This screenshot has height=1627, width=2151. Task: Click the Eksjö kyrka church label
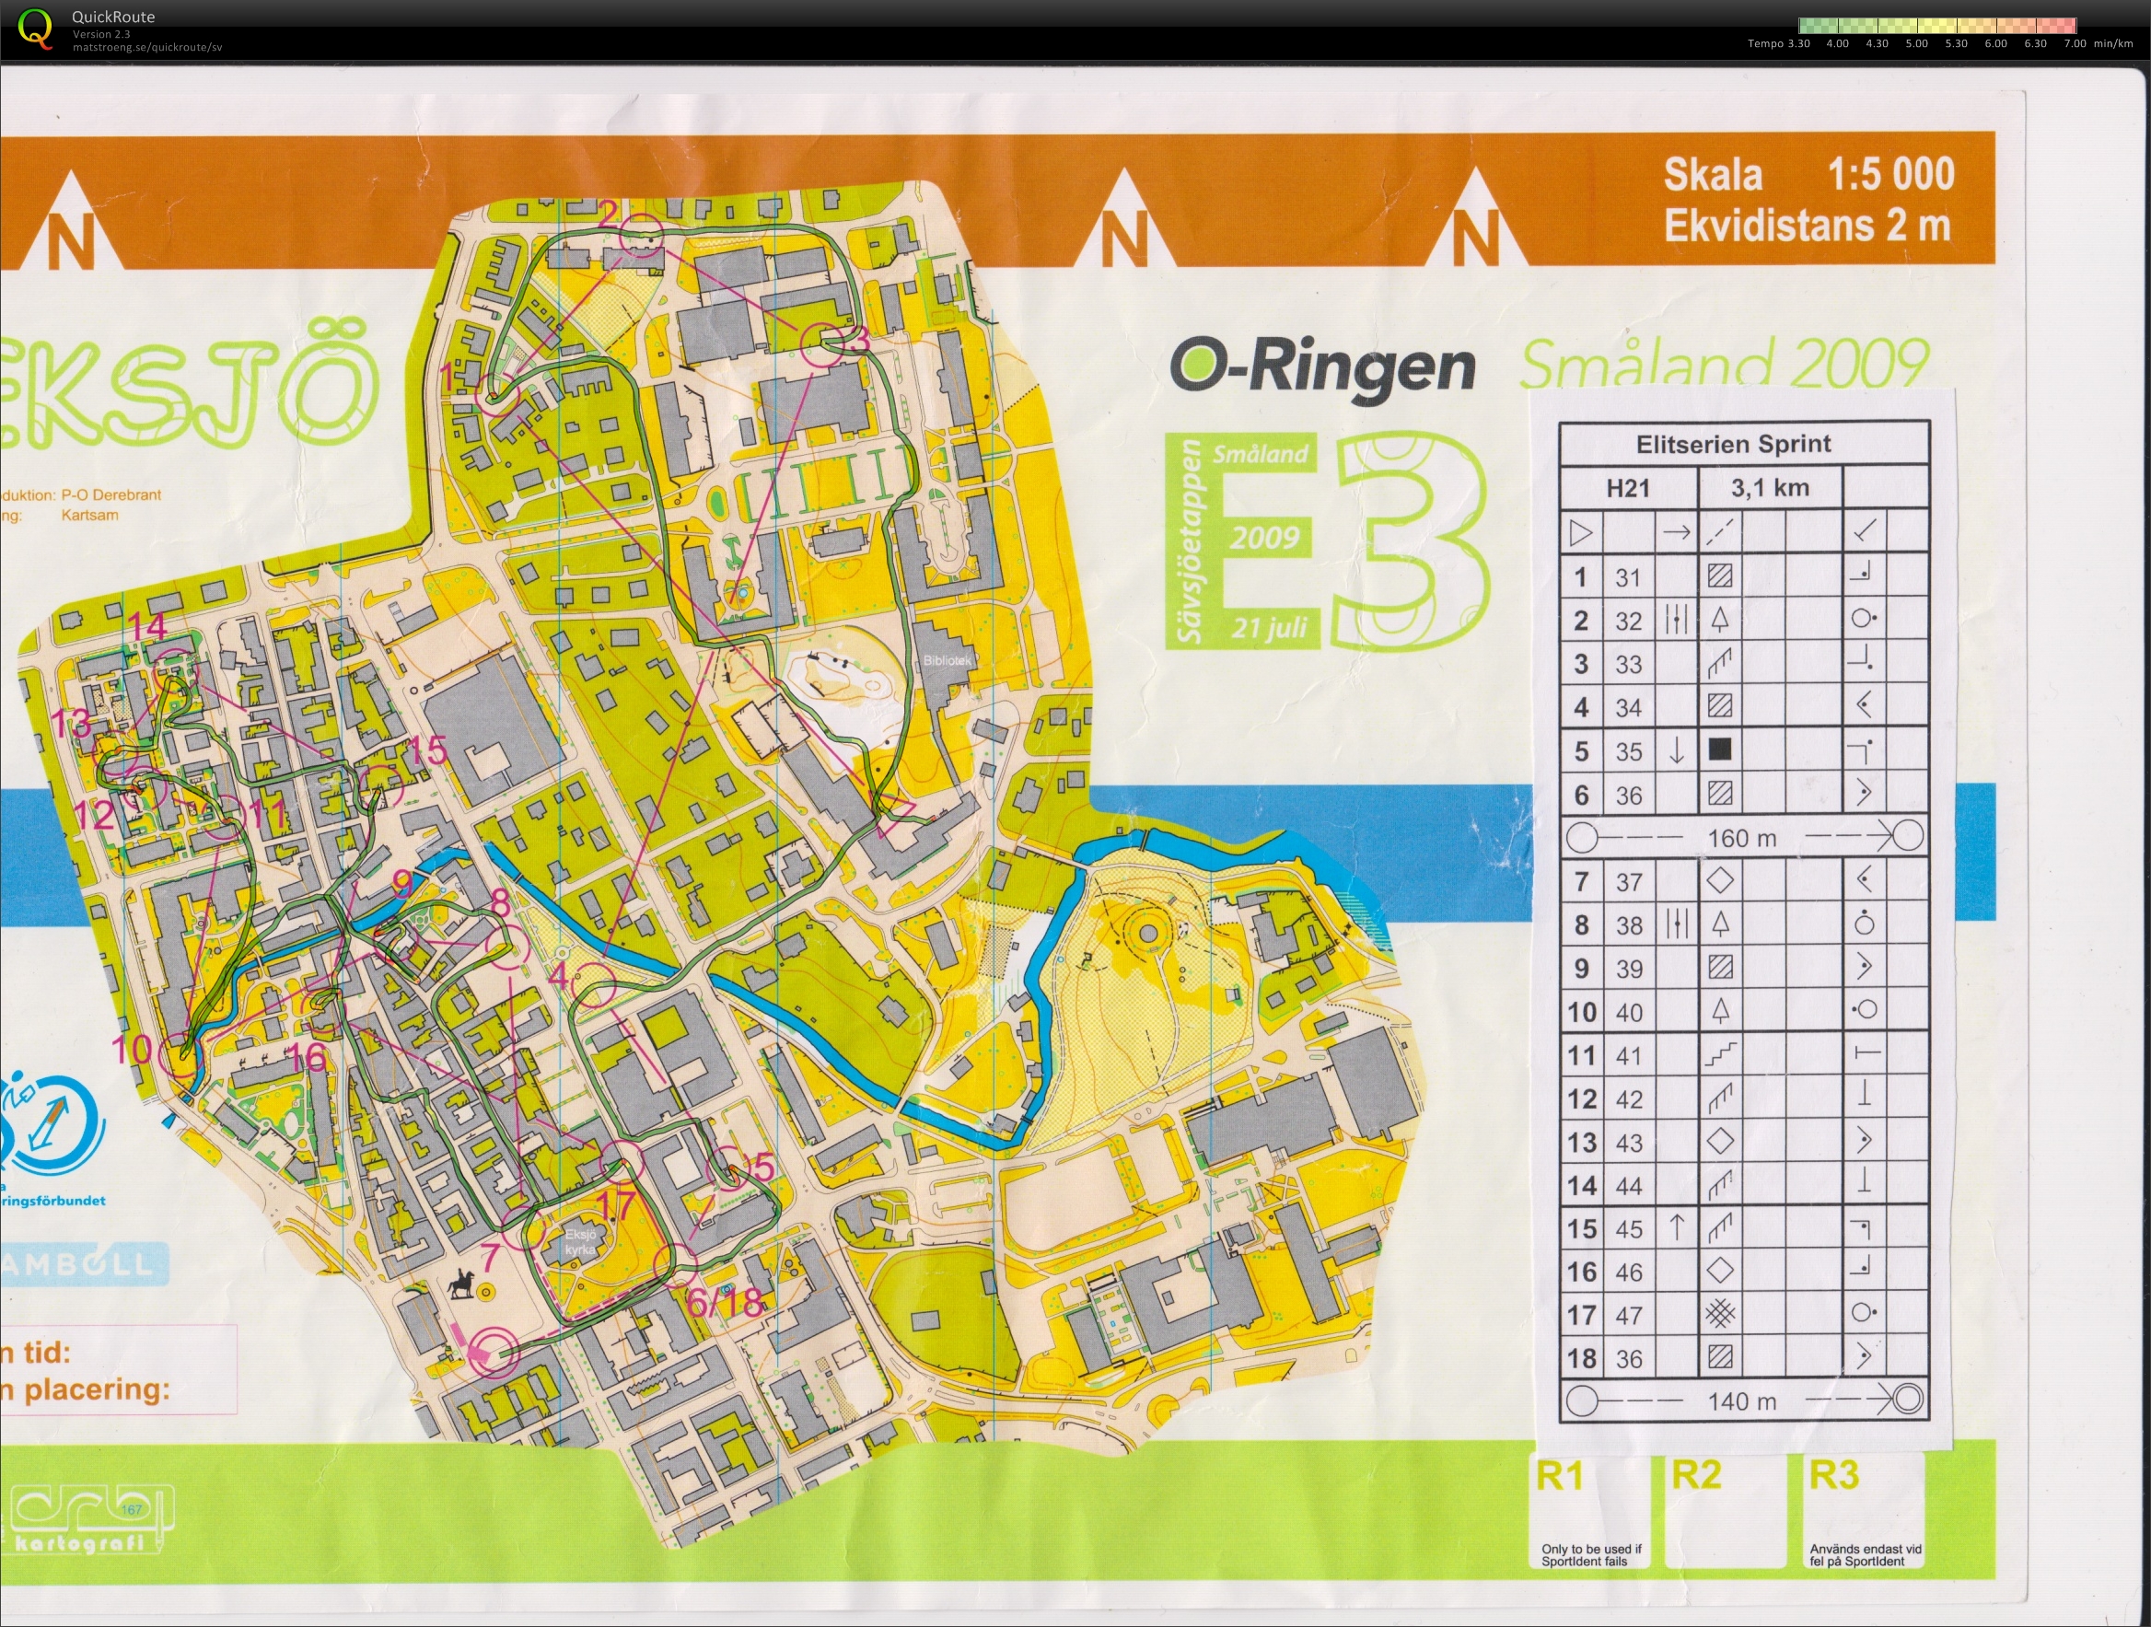[580, 1241]
